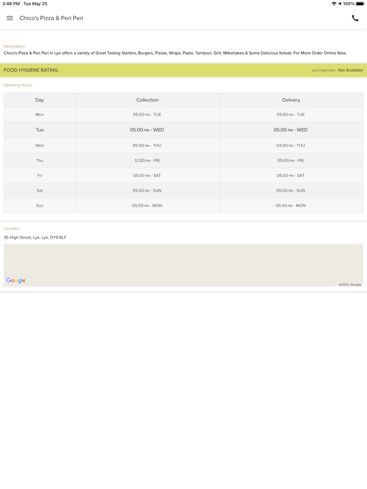Open the Google map area
Image resolution: width=367 pixels, height=489 pixels.
click(183, 265)
